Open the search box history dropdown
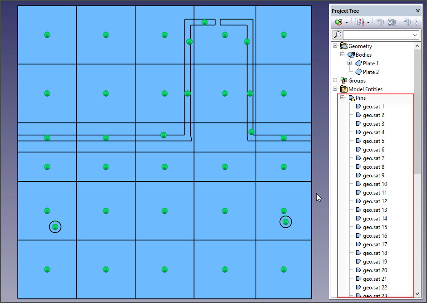The width and height of the screenshot is (427, 303). pos(415,35)
